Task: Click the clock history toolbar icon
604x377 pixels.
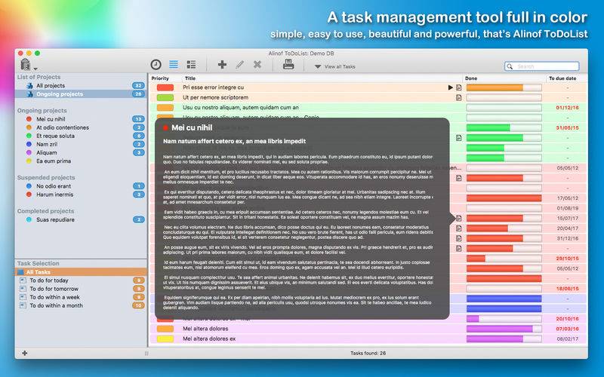Action: click(x=156, y=65)
